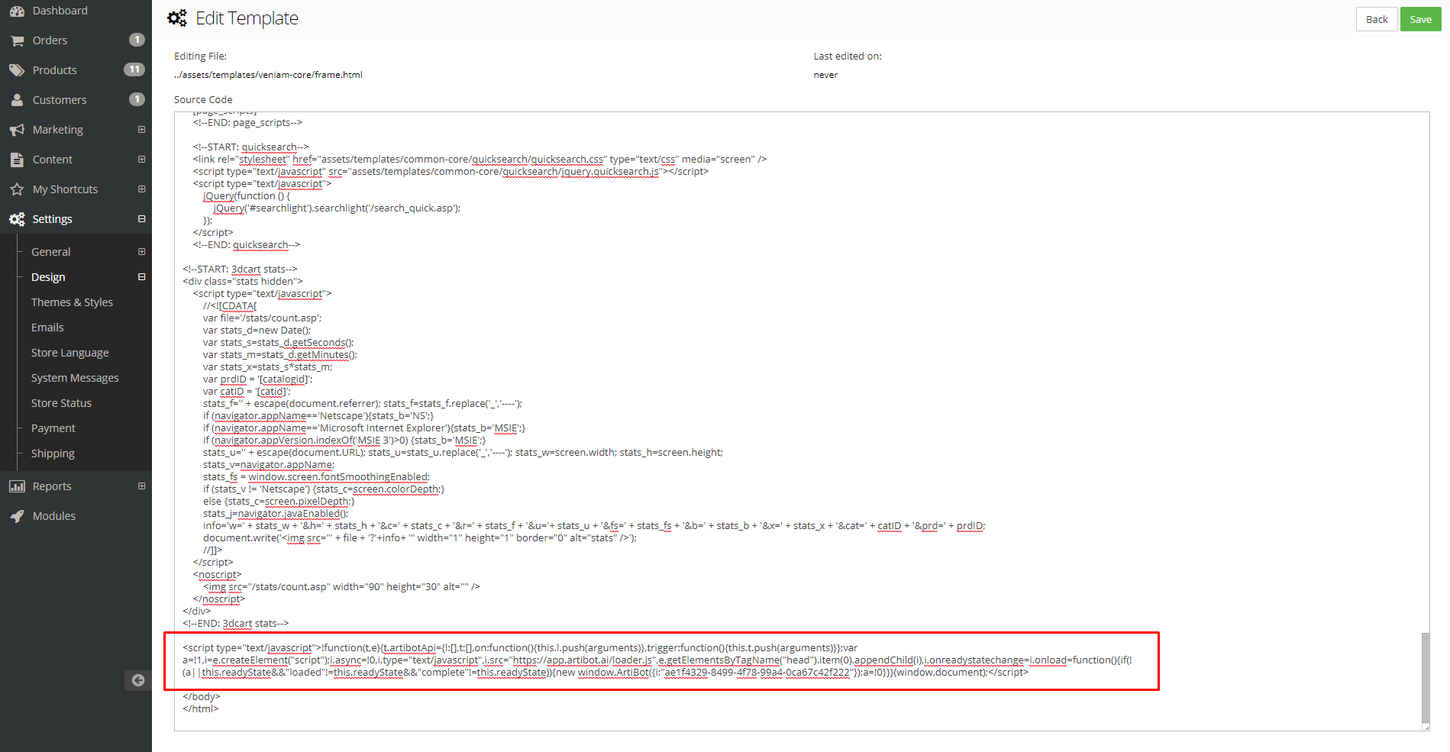Open the Customers section
The image size is (1450, 752).
(x=60, y=100)
